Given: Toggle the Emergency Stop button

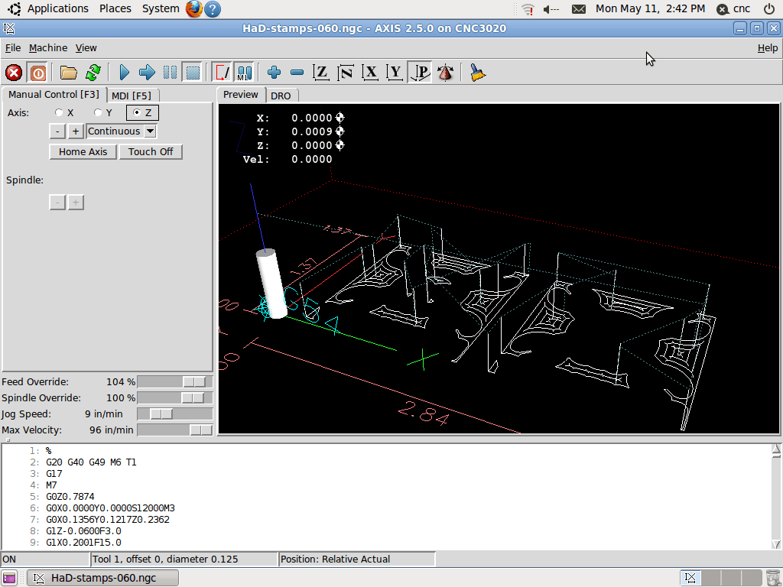Looking at the screenshot, I should pyautogui.click(x=14, y=73).
